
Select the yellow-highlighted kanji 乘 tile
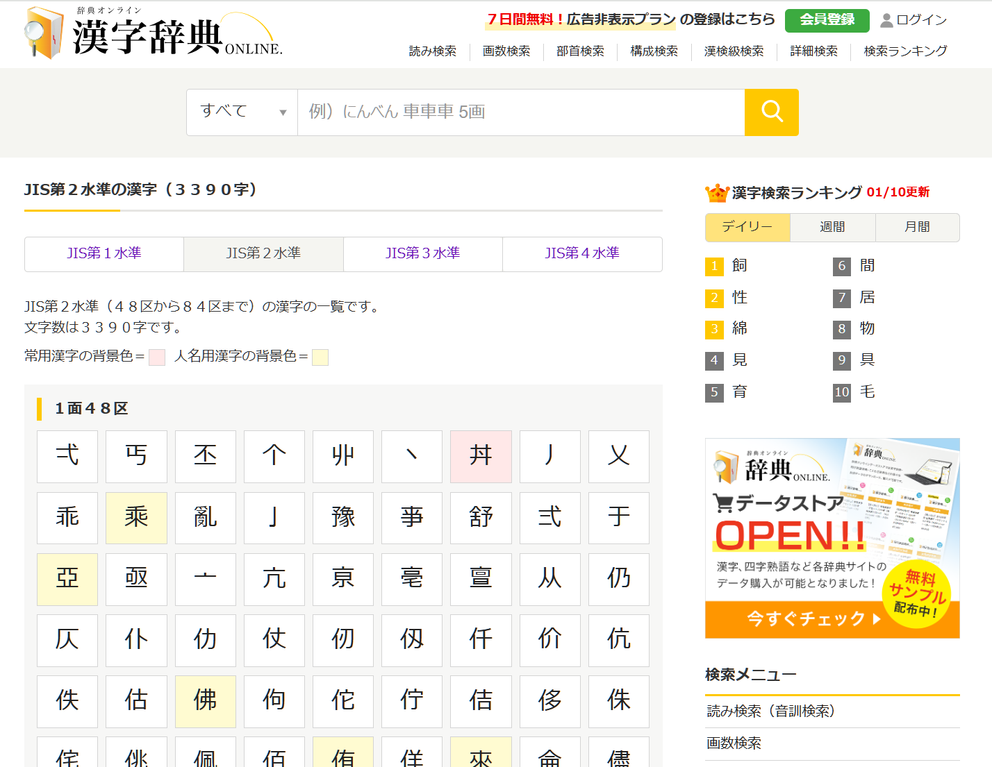[136, 517]
